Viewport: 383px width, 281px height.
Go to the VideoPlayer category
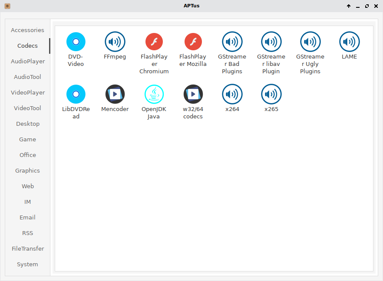tap(28, 92)
